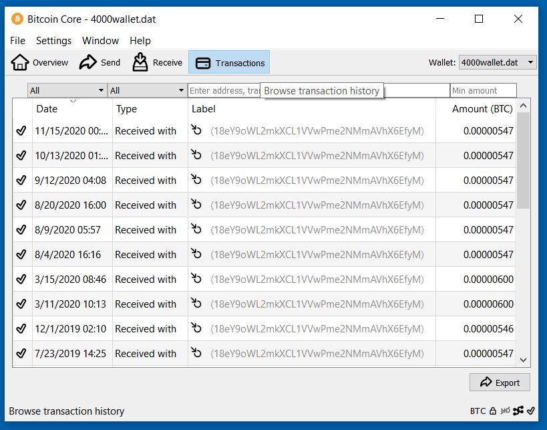Viewport: 547px width, 430px height.
Task: Click the wallet lock icon in status bar
Action: click(493, 411)
